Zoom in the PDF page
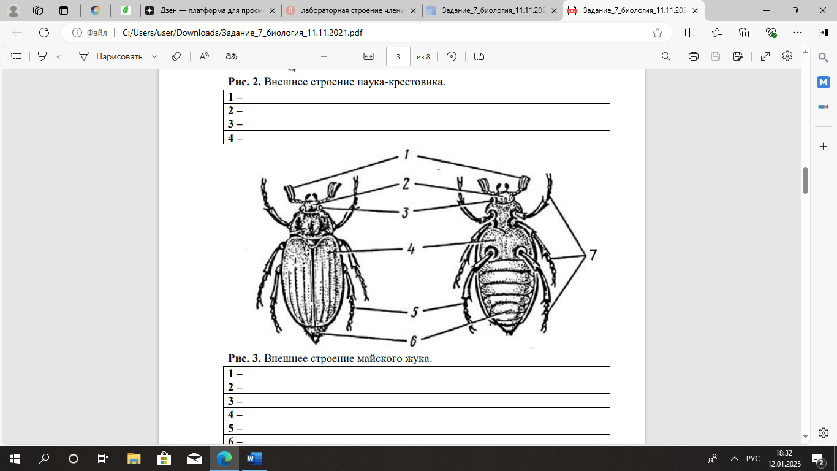This screenshot has width=837, height=471. tap(346, 56)
